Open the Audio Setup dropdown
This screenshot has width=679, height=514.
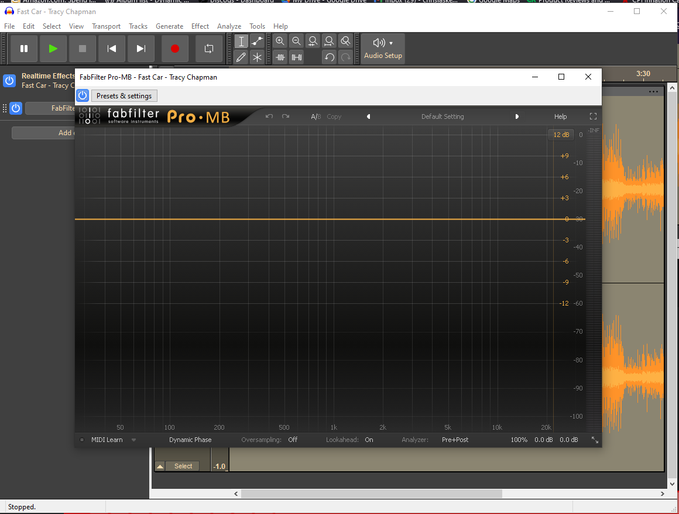tap(383, 49)
